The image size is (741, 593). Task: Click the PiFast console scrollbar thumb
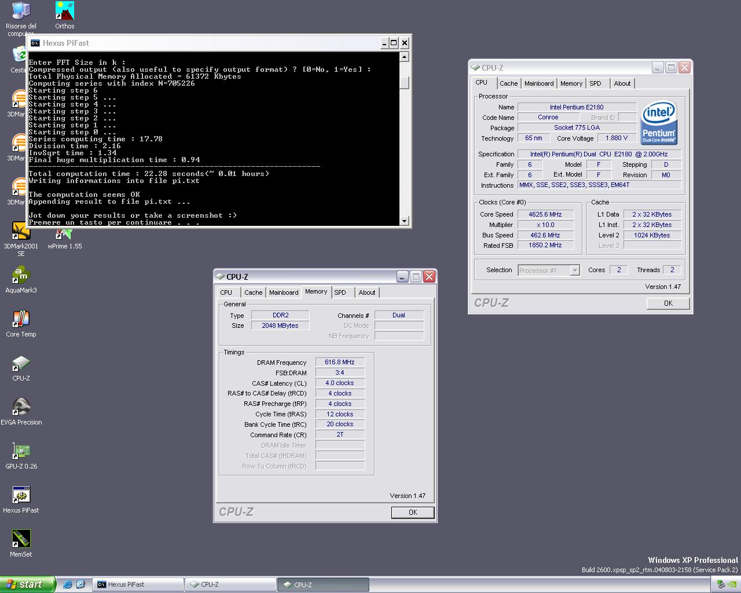coord(405,83)
